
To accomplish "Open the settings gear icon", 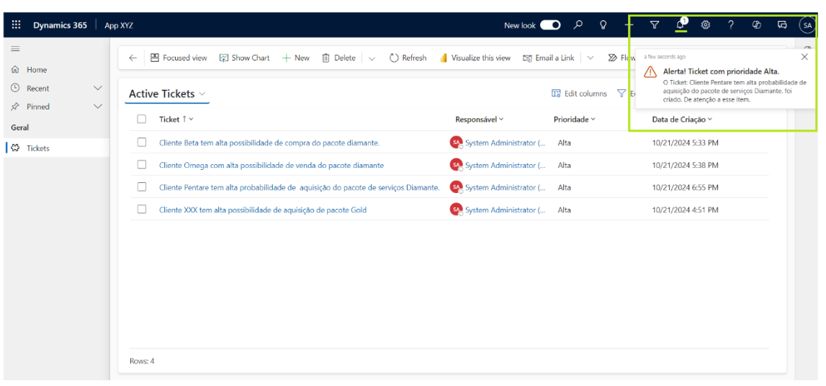I will pyautogui.click(x=706, y=25).
